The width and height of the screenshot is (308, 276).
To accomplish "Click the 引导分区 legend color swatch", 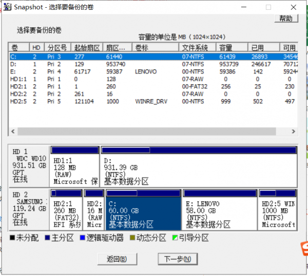I will point(175,238).
